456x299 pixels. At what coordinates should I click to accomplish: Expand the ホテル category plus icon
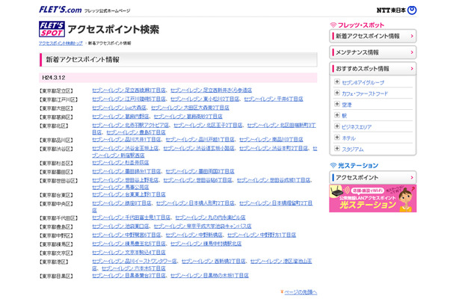pyautogui.click(x=337, y=138)
